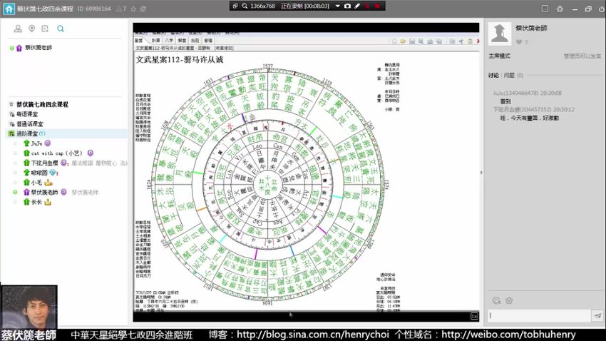Select user 下弦月血樱 in the list
The width and height of the screenshot is (606, 341).
click(x=44, y=163)
